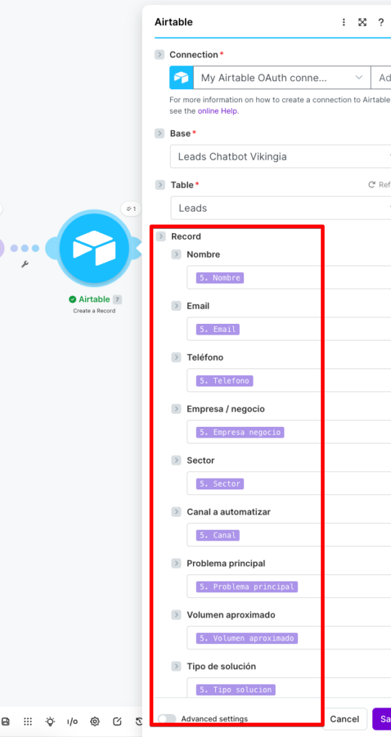Click the save disk icon in the bottom toolbar
391x737 pixels.
click(x=6, y=721)
